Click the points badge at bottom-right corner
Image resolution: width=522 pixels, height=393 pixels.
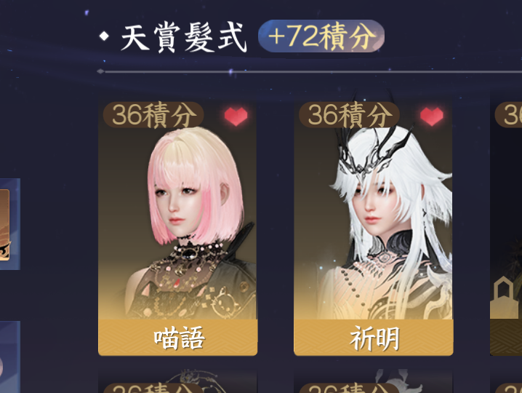pos(508,388)
